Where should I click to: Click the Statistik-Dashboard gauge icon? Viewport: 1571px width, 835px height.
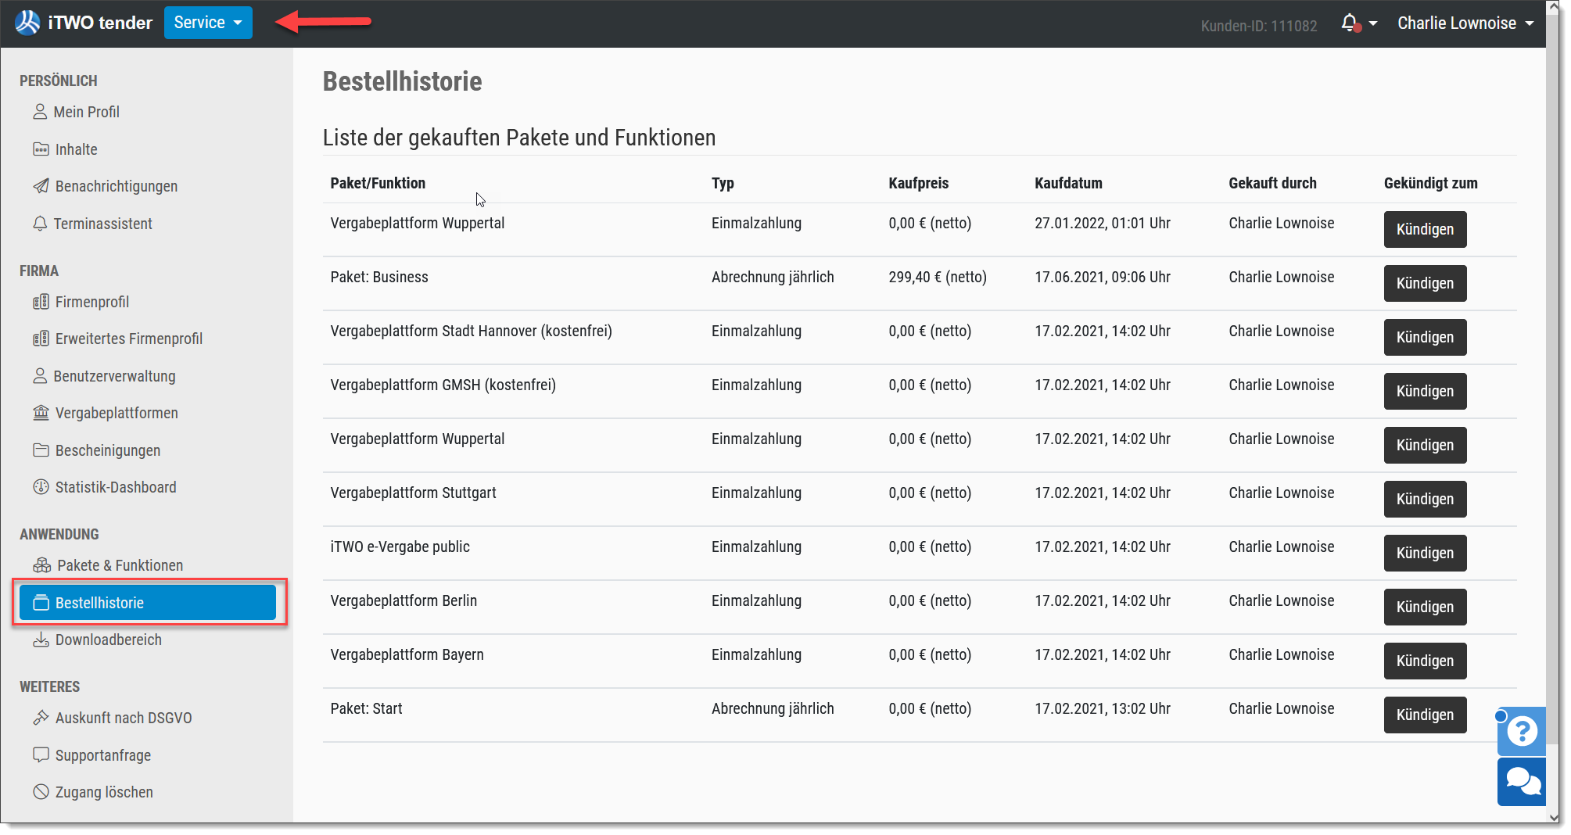41,487
